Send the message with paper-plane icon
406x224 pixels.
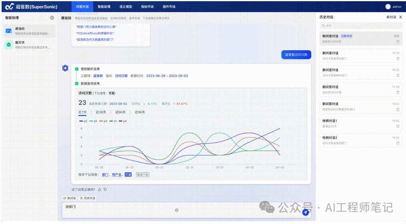(x=306, y=212)
